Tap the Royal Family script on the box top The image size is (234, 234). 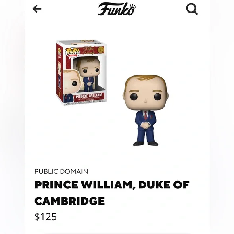tap(89, 50)
